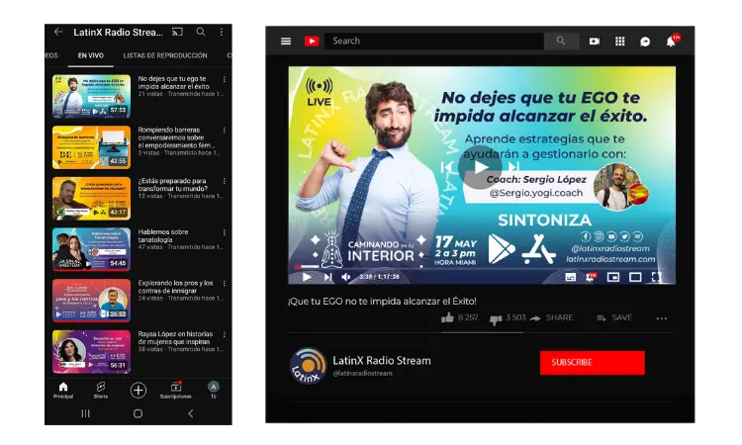Image resolution: width=742 pixels, height=445 pixels.
Task: Toggle fullscreen mode button
Action: tap(656, 277)
